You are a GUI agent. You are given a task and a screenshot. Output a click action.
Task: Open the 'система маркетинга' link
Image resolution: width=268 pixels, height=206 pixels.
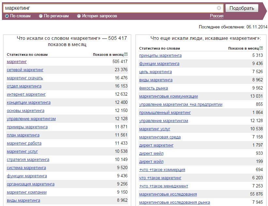click(26, 168)
